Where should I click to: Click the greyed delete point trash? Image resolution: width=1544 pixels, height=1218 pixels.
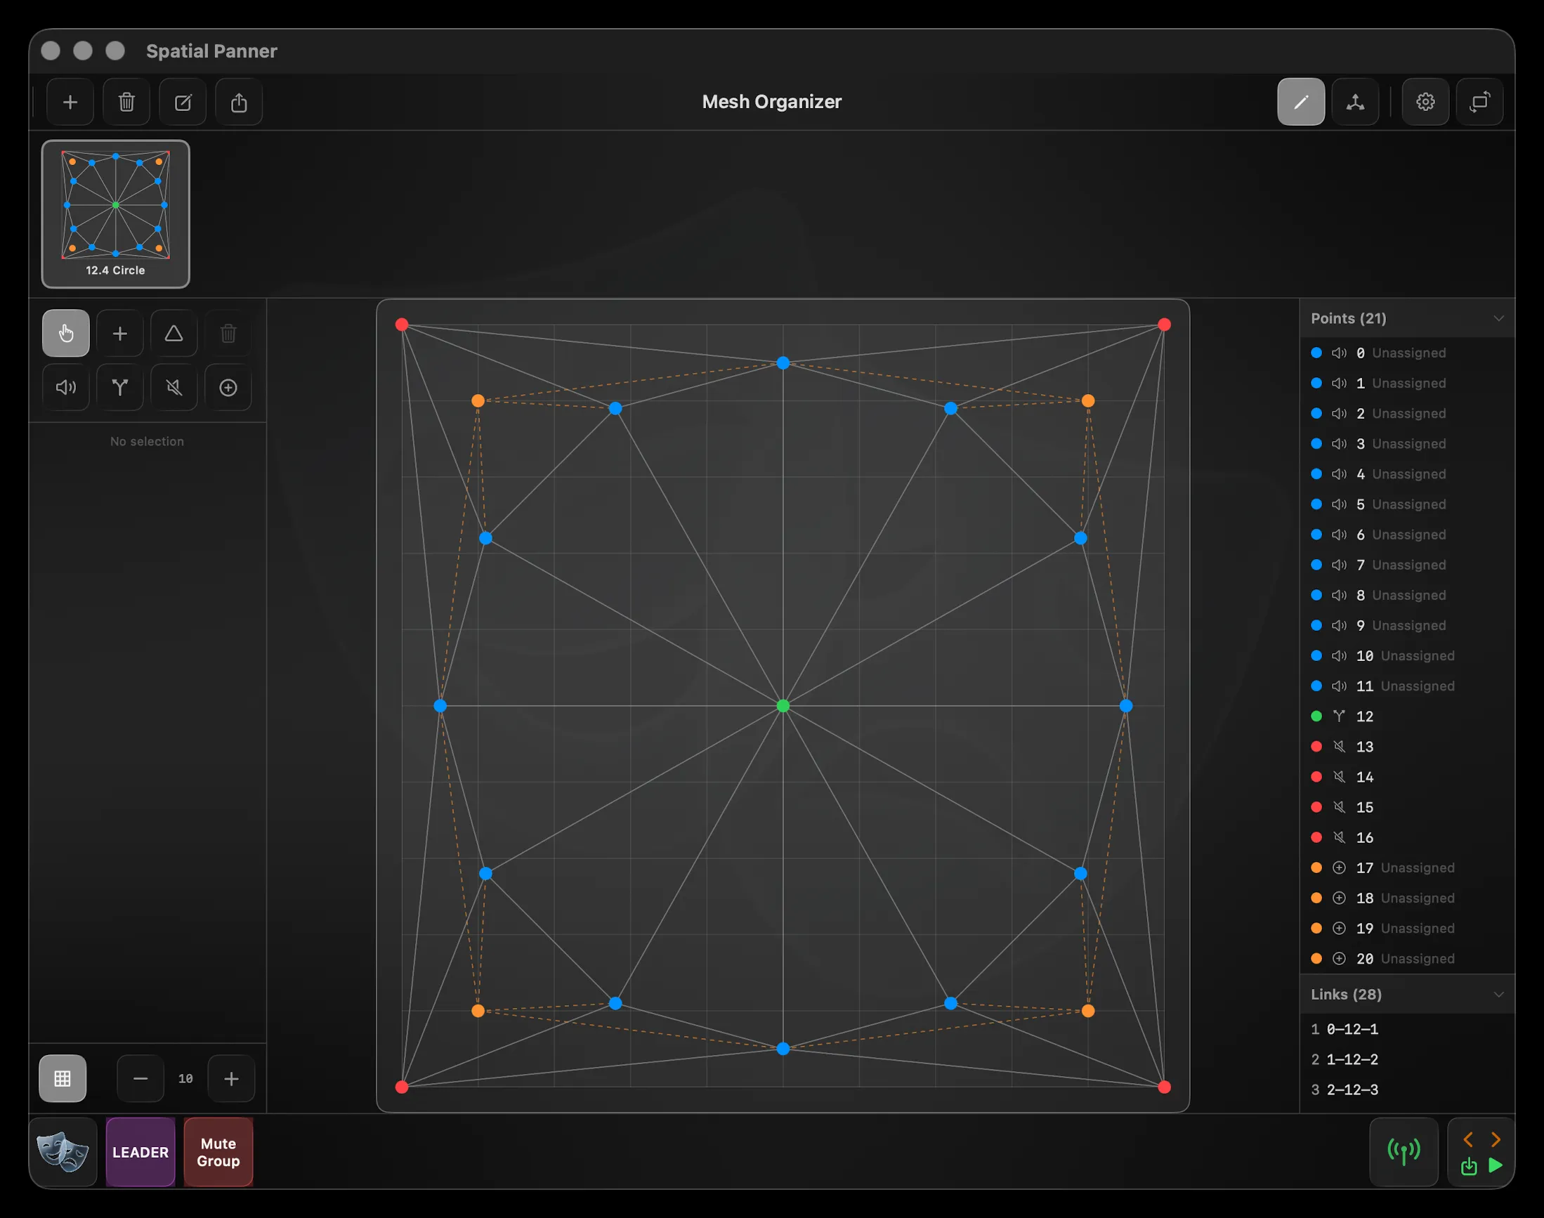point(228,333)
